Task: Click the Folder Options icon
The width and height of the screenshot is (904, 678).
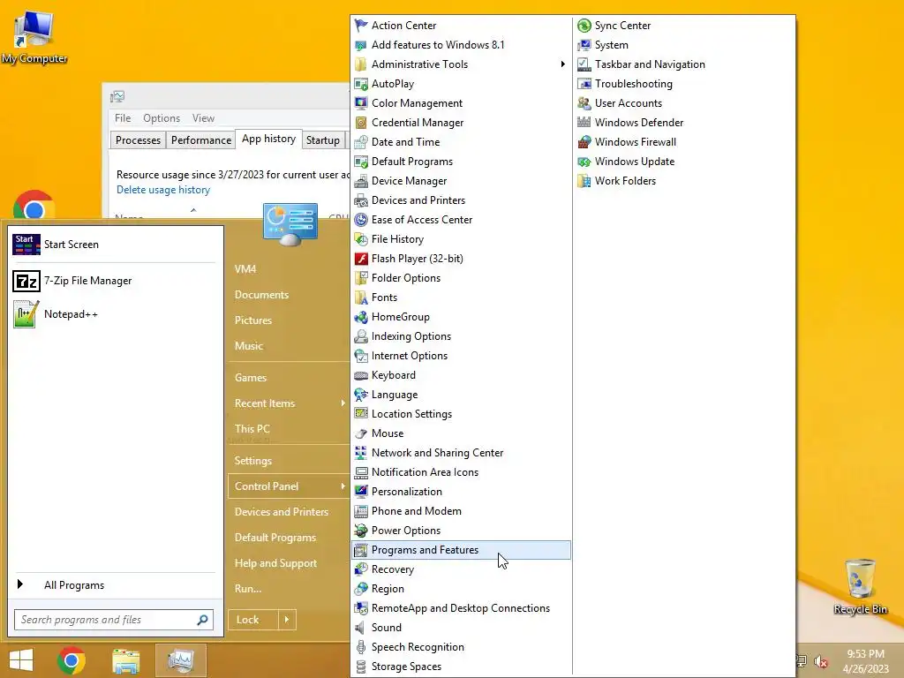Action: point(361,278)
